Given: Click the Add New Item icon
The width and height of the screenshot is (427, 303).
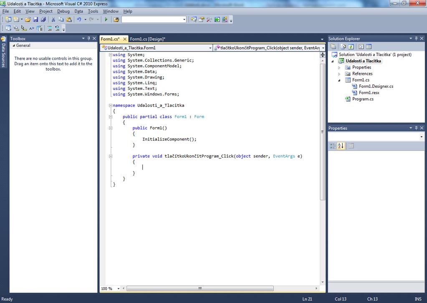Looking at the screenshot, I should (16, 19).
